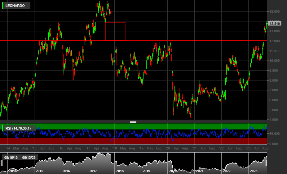Click 2020 in the navigator timeline
287x174 pixels.
(173, 171)
